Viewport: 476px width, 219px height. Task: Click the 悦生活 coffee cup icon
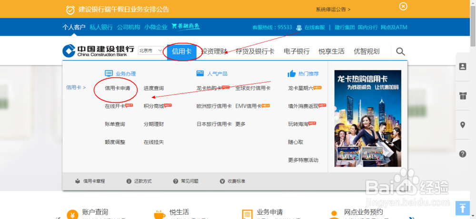point(159,214)
